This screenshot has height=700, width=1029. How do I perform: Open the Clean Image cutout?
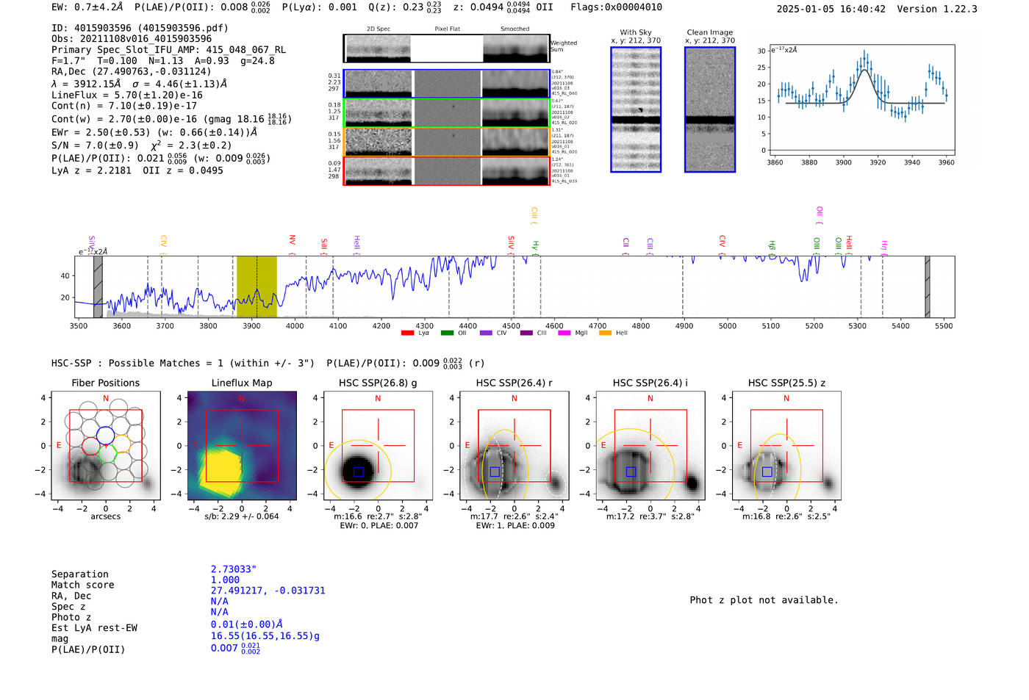[710, 109]
